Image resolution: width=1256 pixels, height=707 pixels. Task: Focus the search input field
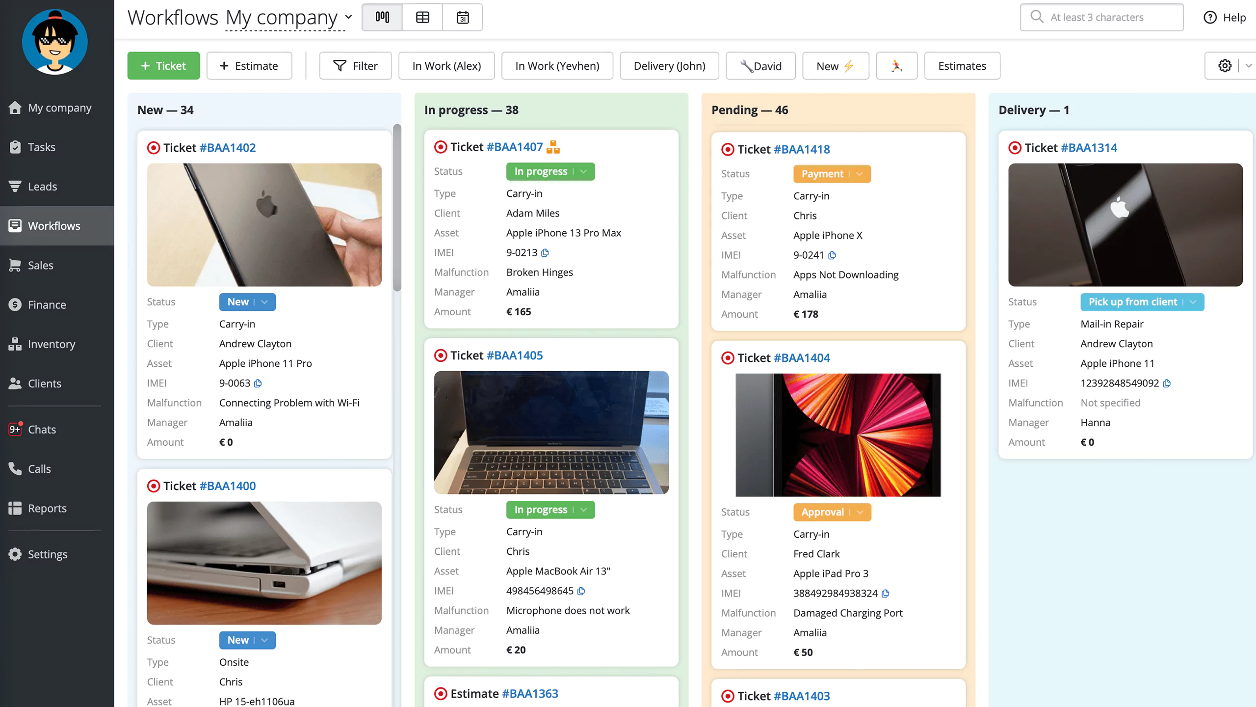click(1101, 17)
